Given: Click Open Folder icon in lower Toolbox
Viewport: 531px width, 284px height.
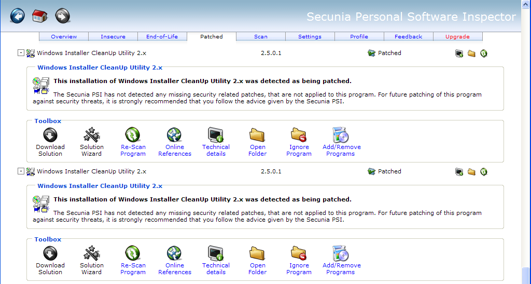Looking at the screenshot, I should click(257, 253).
